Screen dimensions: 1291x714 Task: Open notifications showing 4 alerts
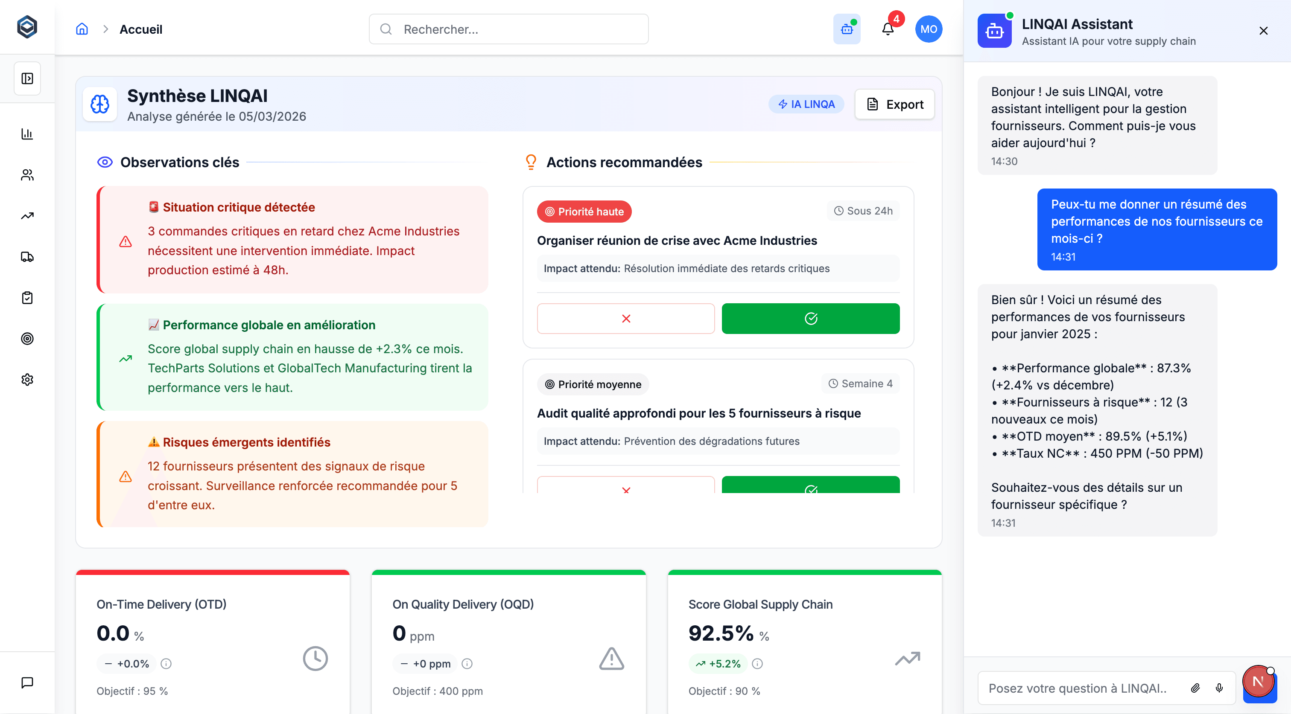coord(888,29)
